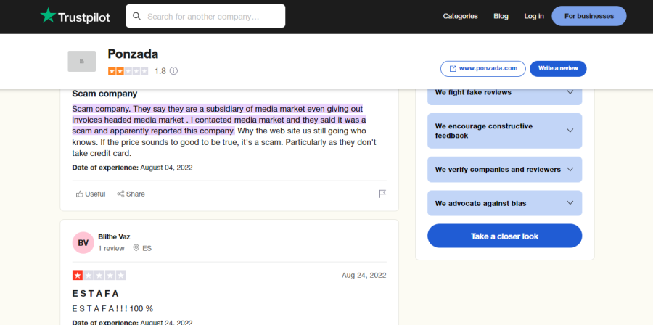The width and height of the screenshot is (653, 325).
Task: Click the Ponzada company name heading
Action: coord(133,54)
